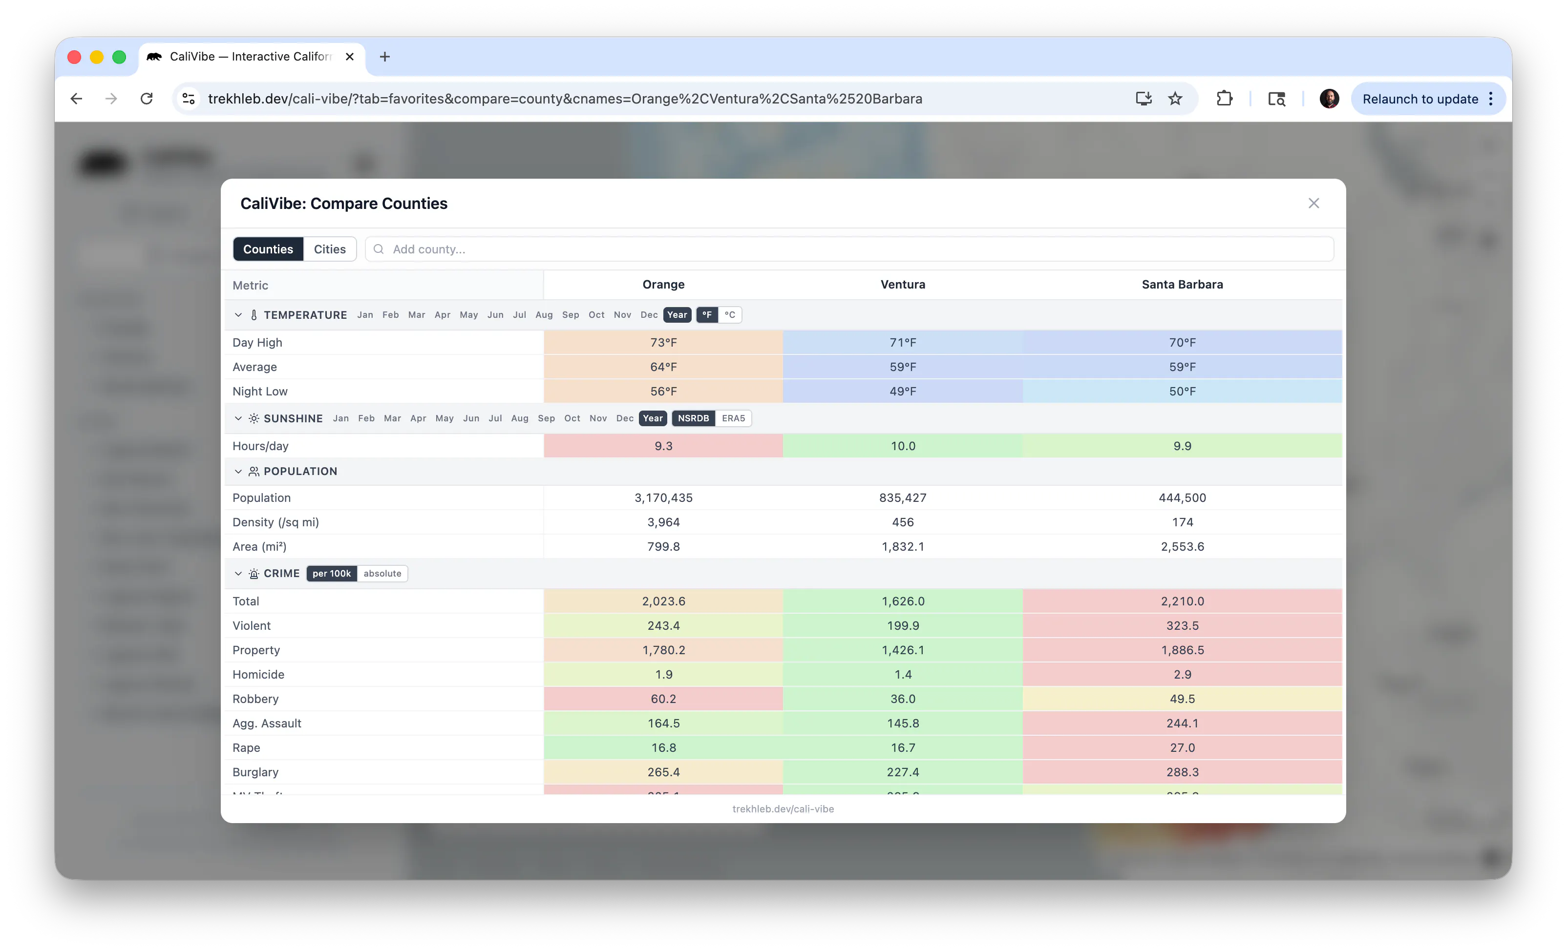This screenshot has width=1567, height=952.
Task: Select Year in Sunshine period
Action: pos(653,418)
